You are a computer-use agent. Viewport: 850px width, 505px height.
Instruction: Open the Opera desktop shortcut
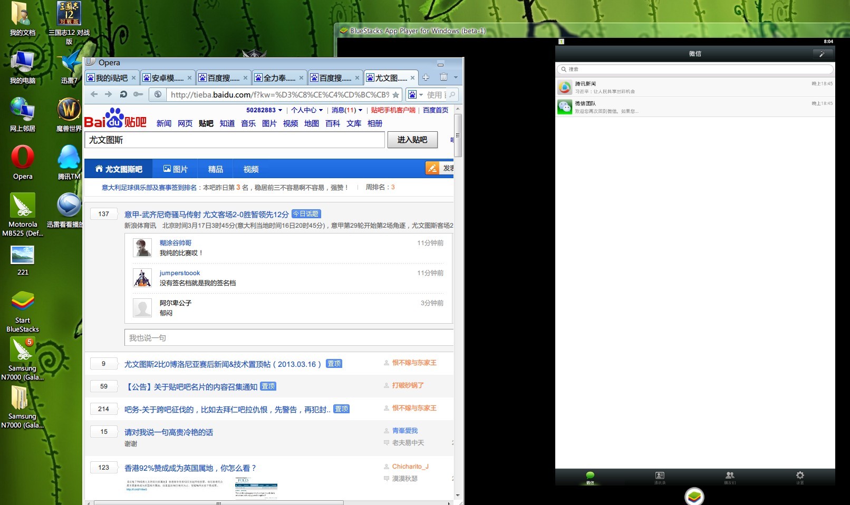(x=23, y=162)
